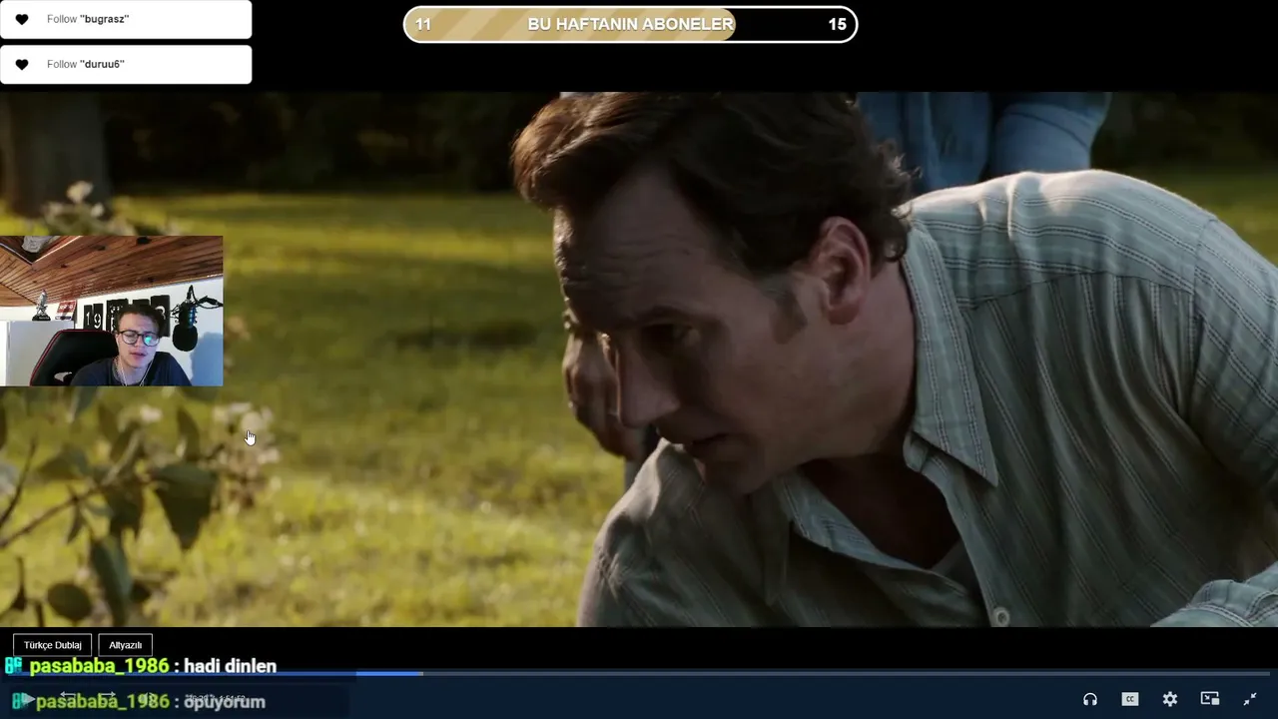
Task: Click the Follow "duruu6" text
Action: click(86, 64)
